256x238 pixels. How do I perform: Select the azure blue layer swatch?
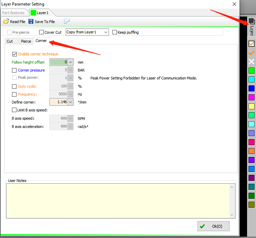(252, 169)
